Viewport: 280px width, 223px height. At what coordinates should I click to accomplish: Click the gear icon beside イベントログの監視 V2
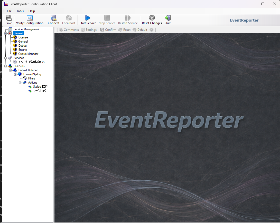[x=15, y=62]
